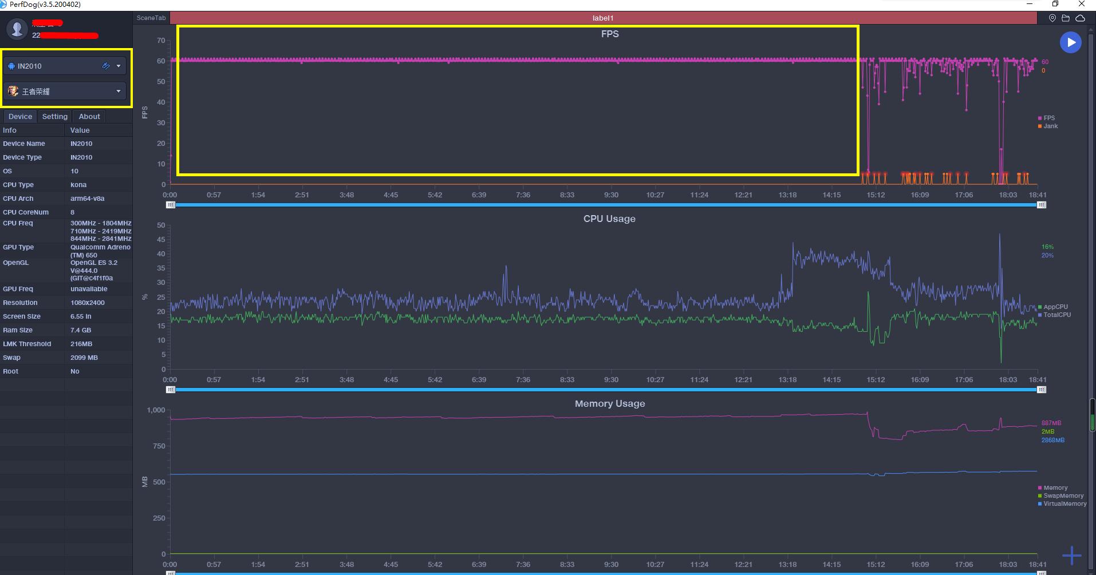Click the CPU Usage chart left range handle
Viewport: 1096px width, 575px height.
171,390
